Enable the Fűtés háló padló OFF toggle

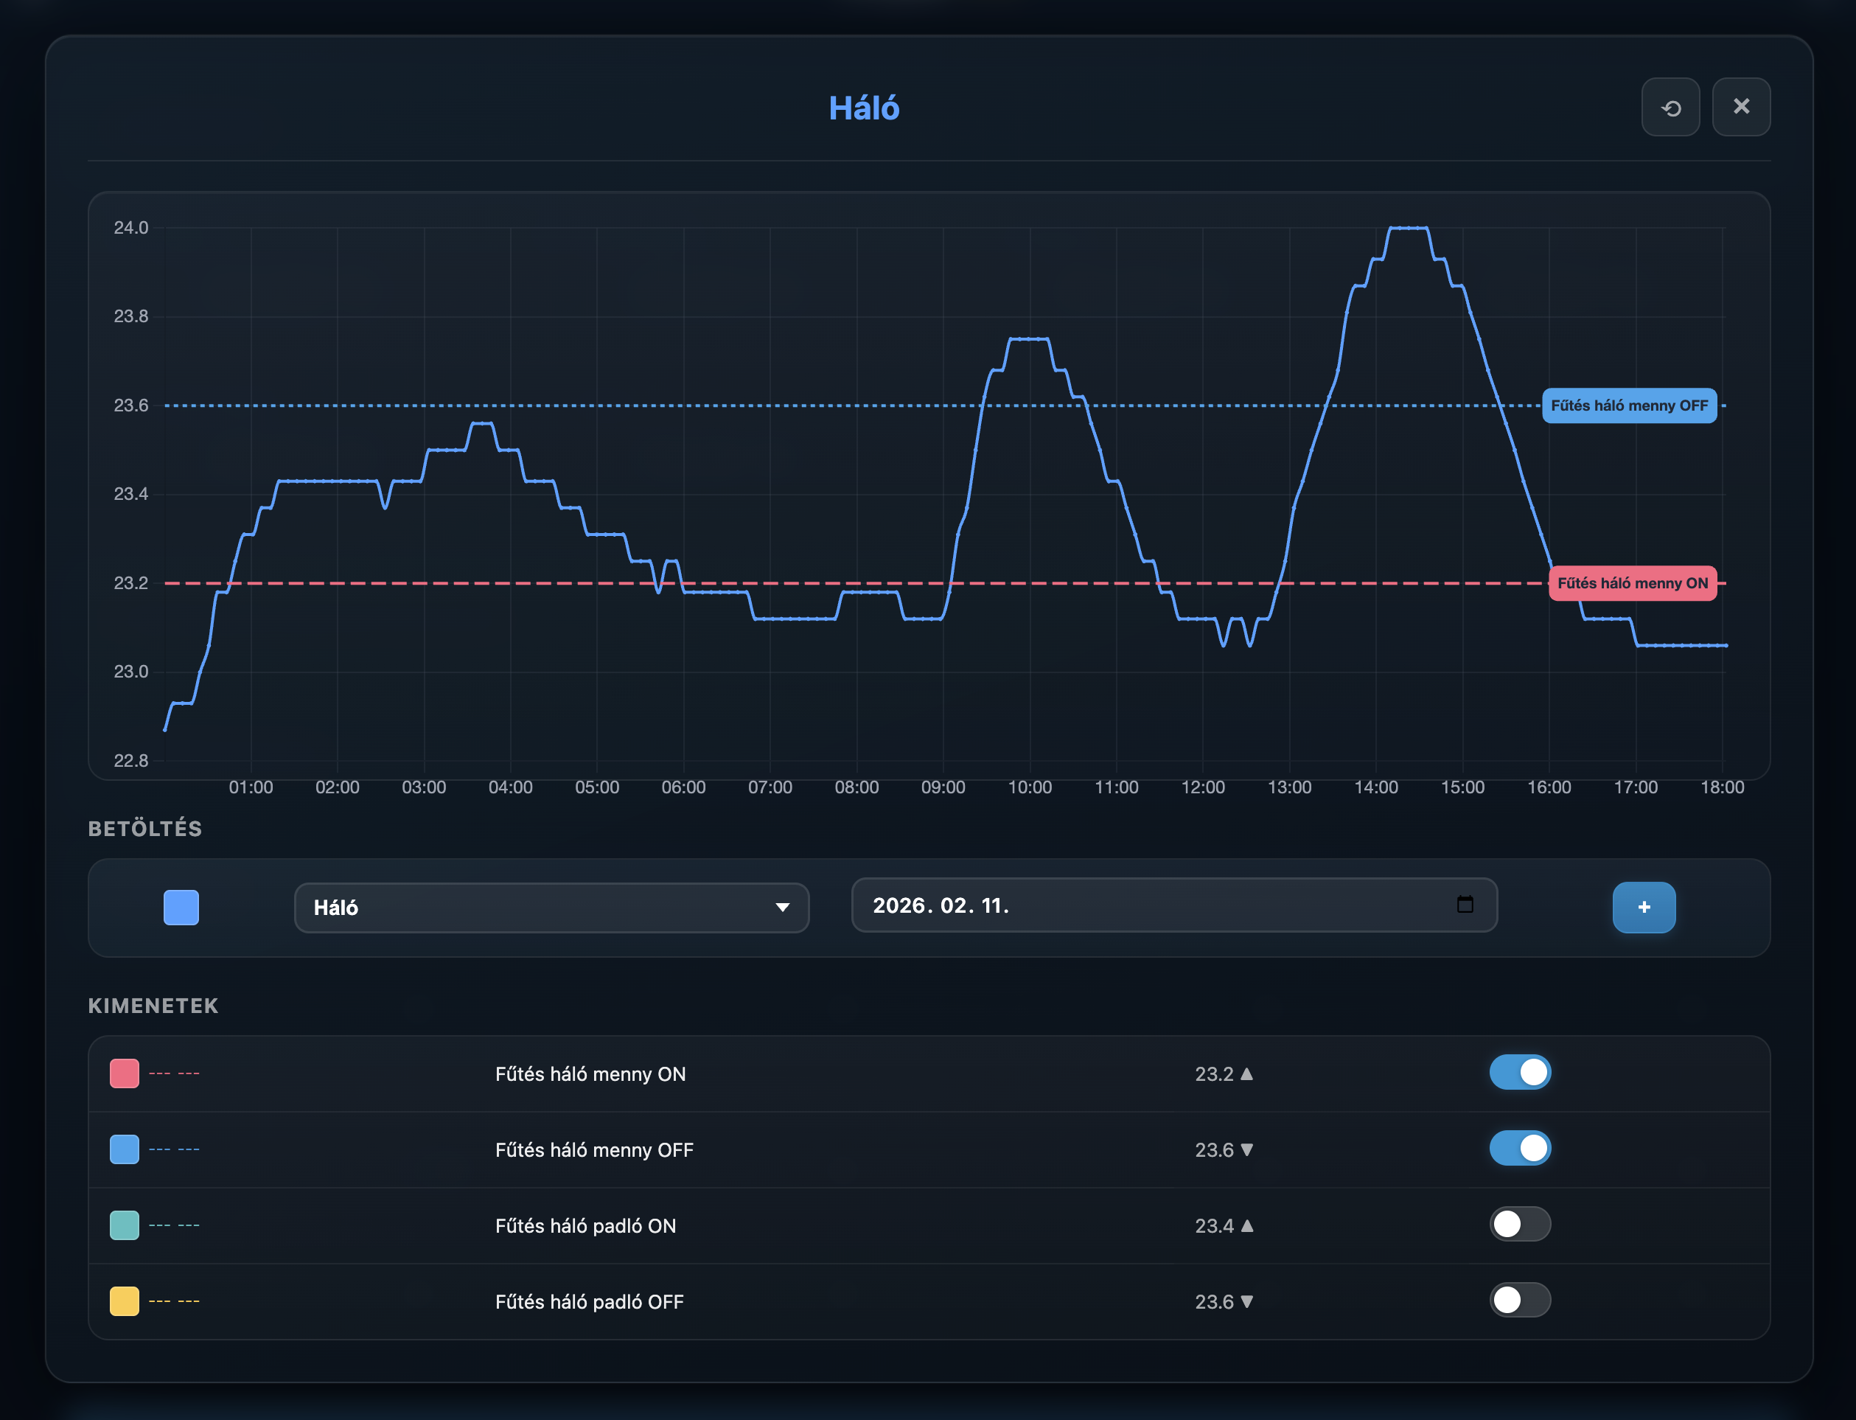coord(1520,1301)
